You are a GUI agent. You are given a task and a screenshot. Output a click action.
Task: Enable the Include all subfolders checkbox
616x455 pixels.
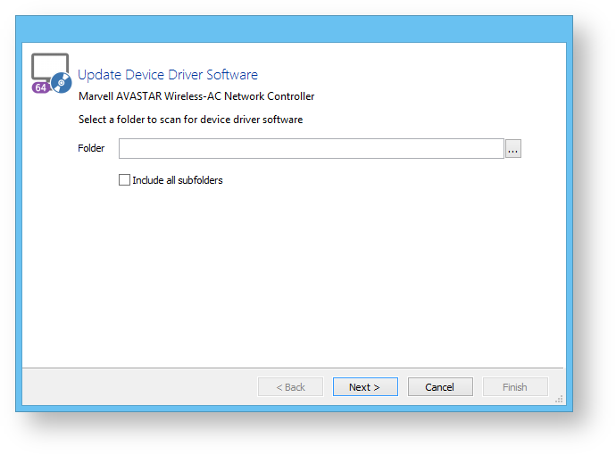(124, 180)
